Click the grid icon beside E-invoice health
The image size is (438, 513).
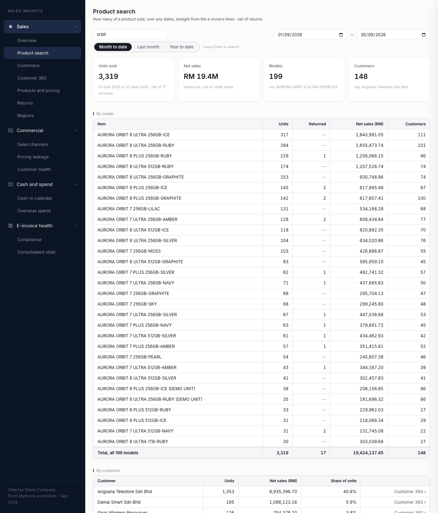(11, 226)
